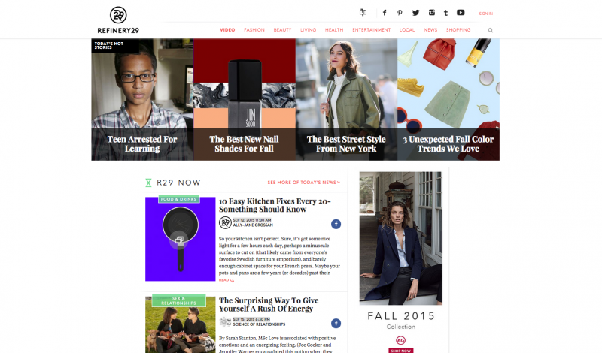Open the Tumblr icon in header
The width and height of the screenshot is (602, 353).
445,13
